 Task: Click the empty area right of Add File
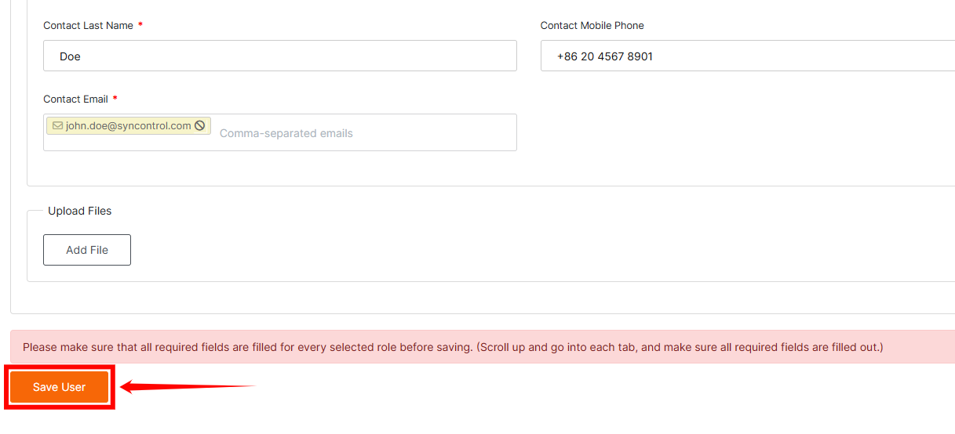tap(471, 250)
